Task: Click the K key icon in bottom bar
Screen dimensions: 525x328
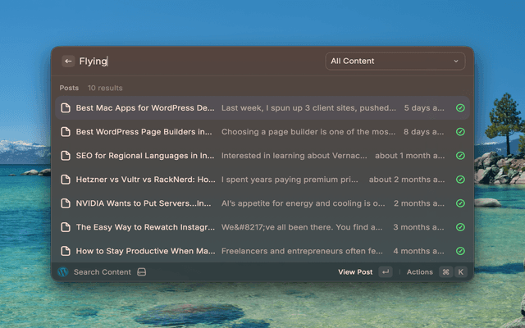Action: [460, 272]
